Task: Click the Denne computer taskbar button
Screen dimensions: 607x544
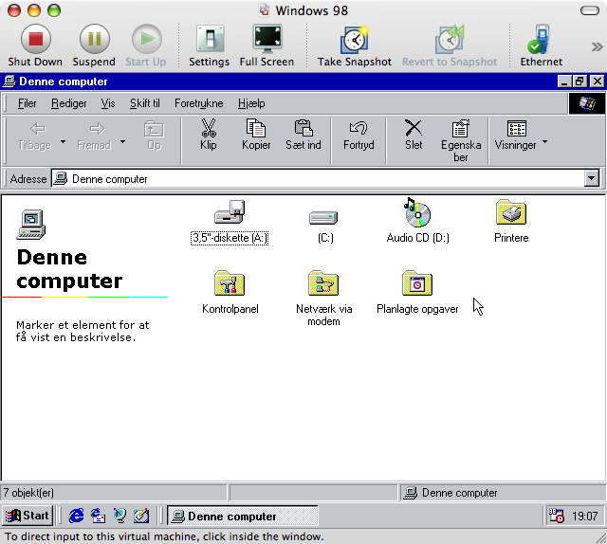Action: click(243, 517)
